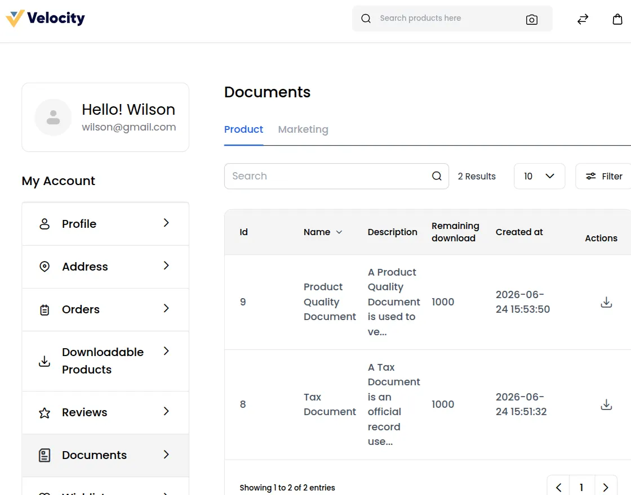This screenshot has height=495, width=631.
Task: Expand the Reviews chevron
Action: [x=166, y=411]
